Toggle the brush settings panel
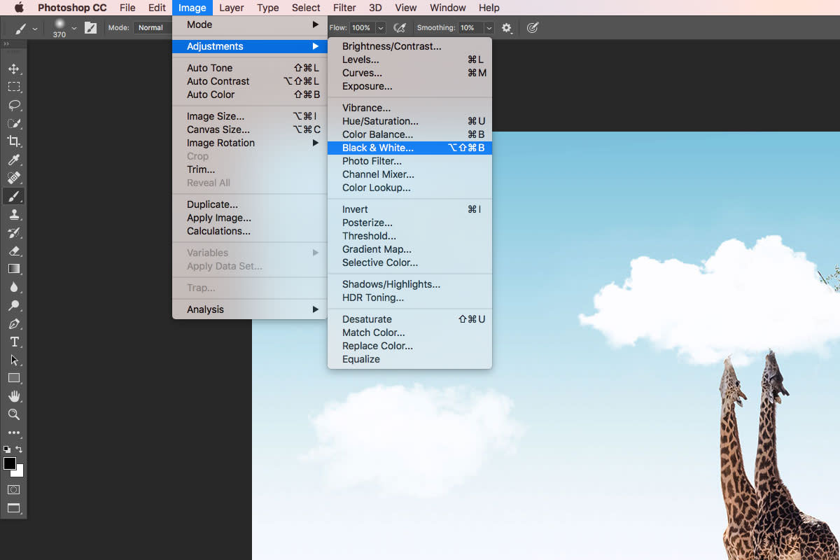840x560 pixels. tap(91, 28)
